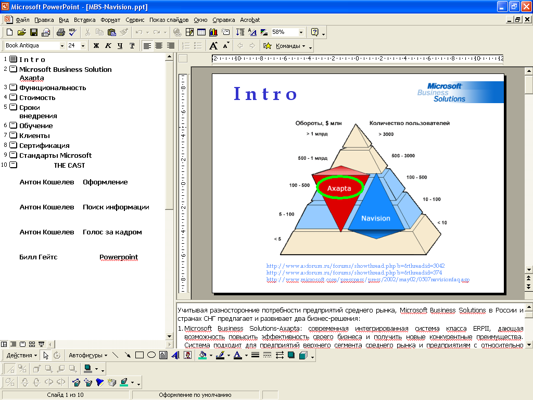Choose dash style icon

pos(267,355)
